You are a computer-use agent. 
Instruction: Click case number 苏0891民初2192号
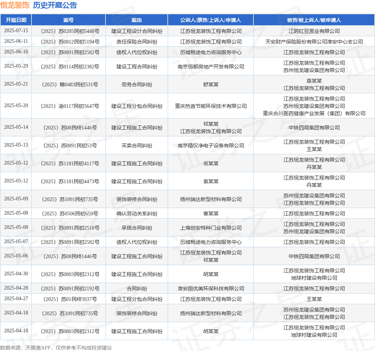pyautogui.click(x=70, y=288)
